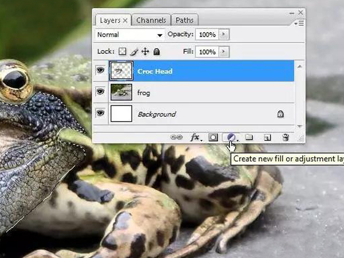344x258 pixels.
Task: Hide the Croc Head layer
Action: coord(100,71)
